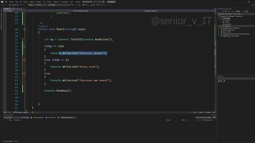
Task: Open the Отладка menu
Action: click(38, 2)
